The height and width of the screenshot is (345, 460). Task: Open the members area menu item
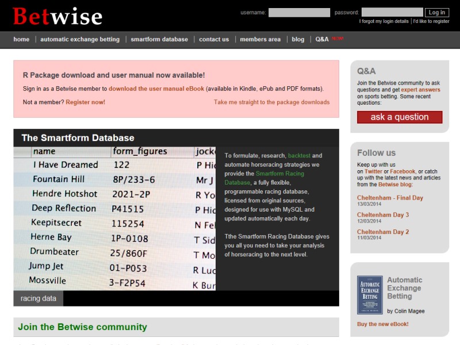click(260, 39)
